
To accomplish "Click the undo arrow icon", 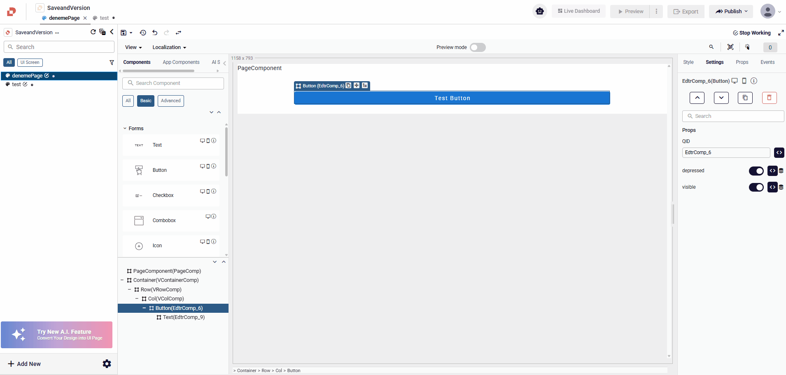I will tap(155, 33).
